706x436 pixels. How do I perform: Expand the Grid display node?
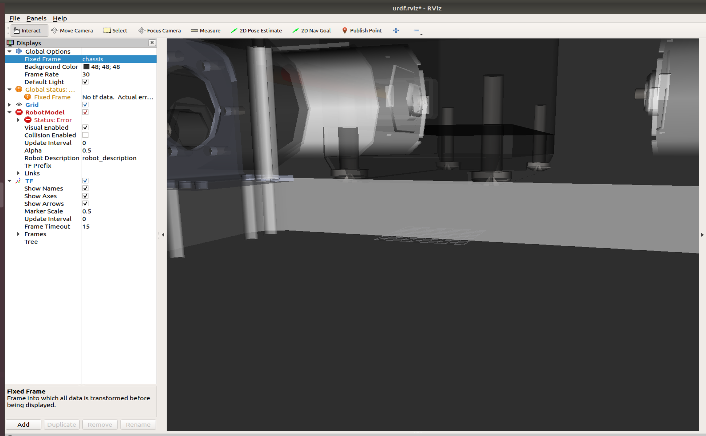[10, 104]
